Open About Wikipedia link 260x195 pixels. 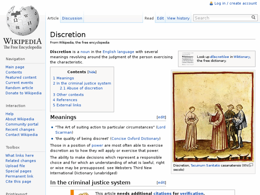pos(20,119)
